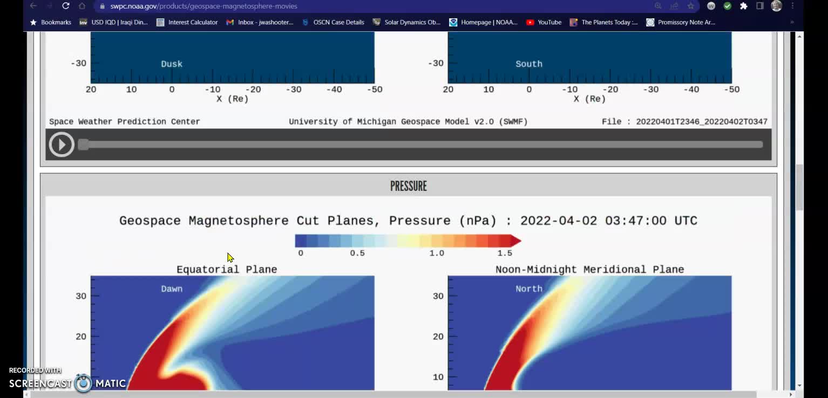Open The Planets Today bookmark
Image resolution: width=828 pixels, height=398 pixels.
click(x=603, y=22)
